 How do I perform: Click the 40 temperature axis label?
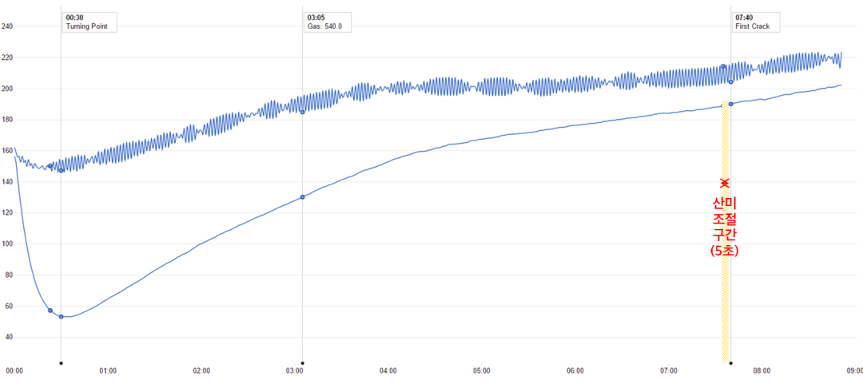pos(10,338)
